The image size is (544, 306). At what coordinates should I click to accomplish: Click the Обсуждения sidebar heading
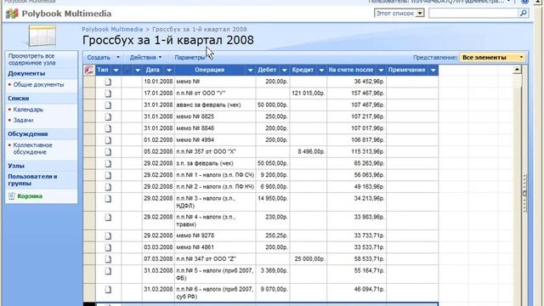click(28, 134)
